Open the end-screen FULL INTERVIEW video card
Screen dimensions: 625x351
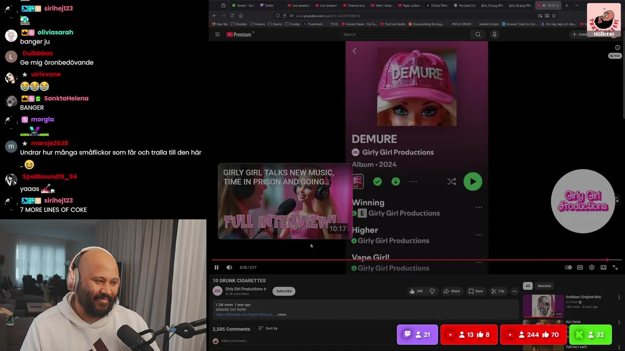coord(285,201)
